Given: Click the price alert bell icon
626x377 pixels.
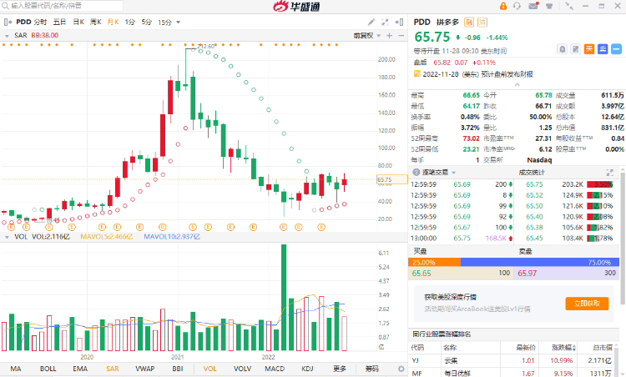Looking at the screenshot, I should (562, 49).
